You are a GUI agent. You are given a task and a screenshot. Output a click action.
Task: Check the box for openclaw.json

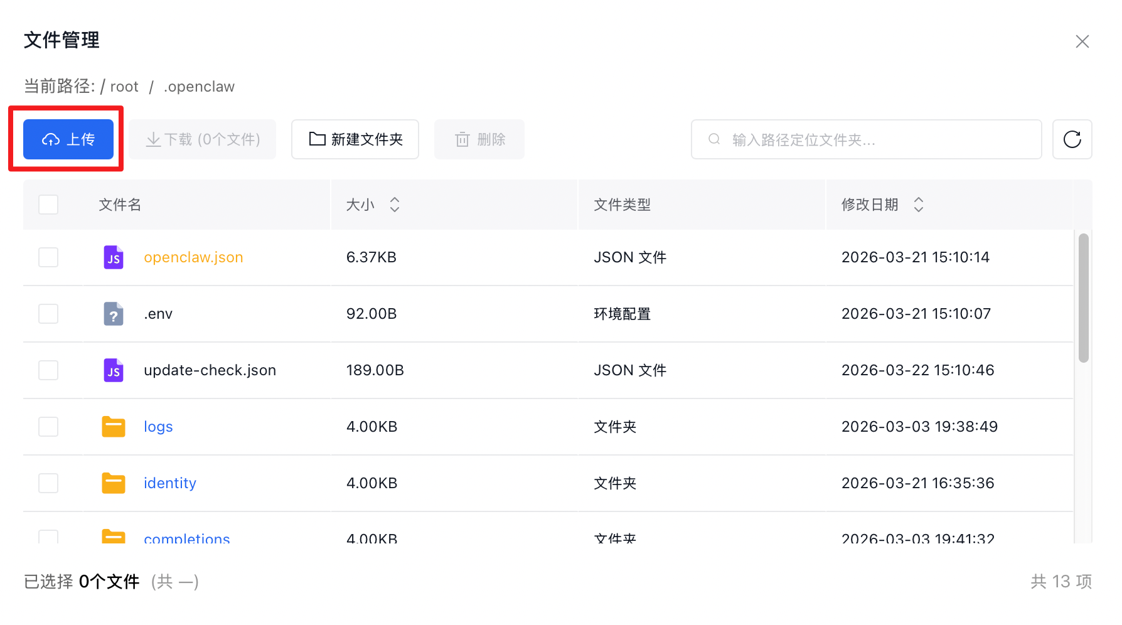click(48, 257)
